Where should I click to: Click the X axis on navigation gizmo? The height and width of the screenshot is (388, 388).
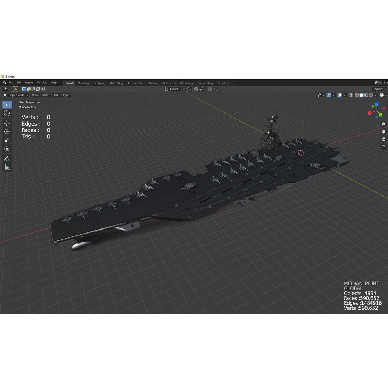(x=370, y=113)
